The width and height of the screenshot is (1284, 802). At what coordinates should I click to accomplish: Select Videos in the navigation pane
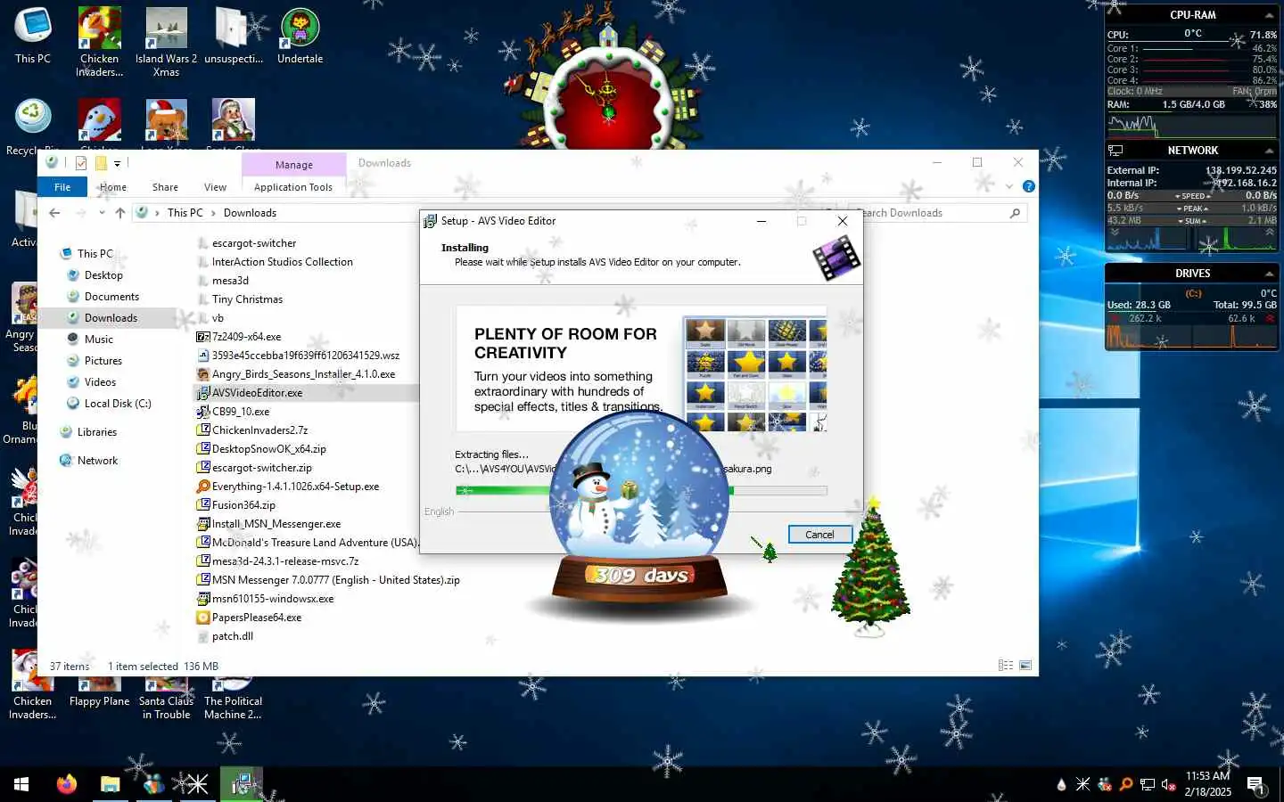(100, 382)
